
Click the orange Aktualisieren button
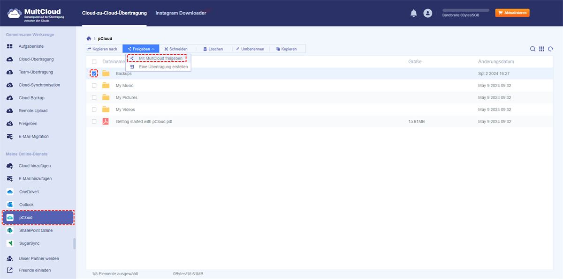pos(512,13)
